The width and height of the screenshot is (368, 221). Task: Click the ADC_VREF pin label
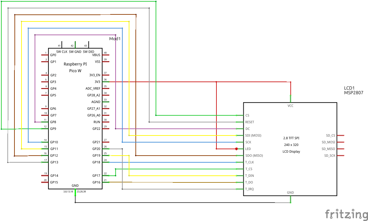point(93,88)
